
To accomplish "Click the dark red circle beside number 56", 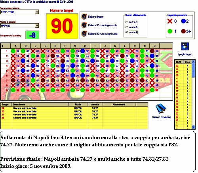I will click(122, 56).
